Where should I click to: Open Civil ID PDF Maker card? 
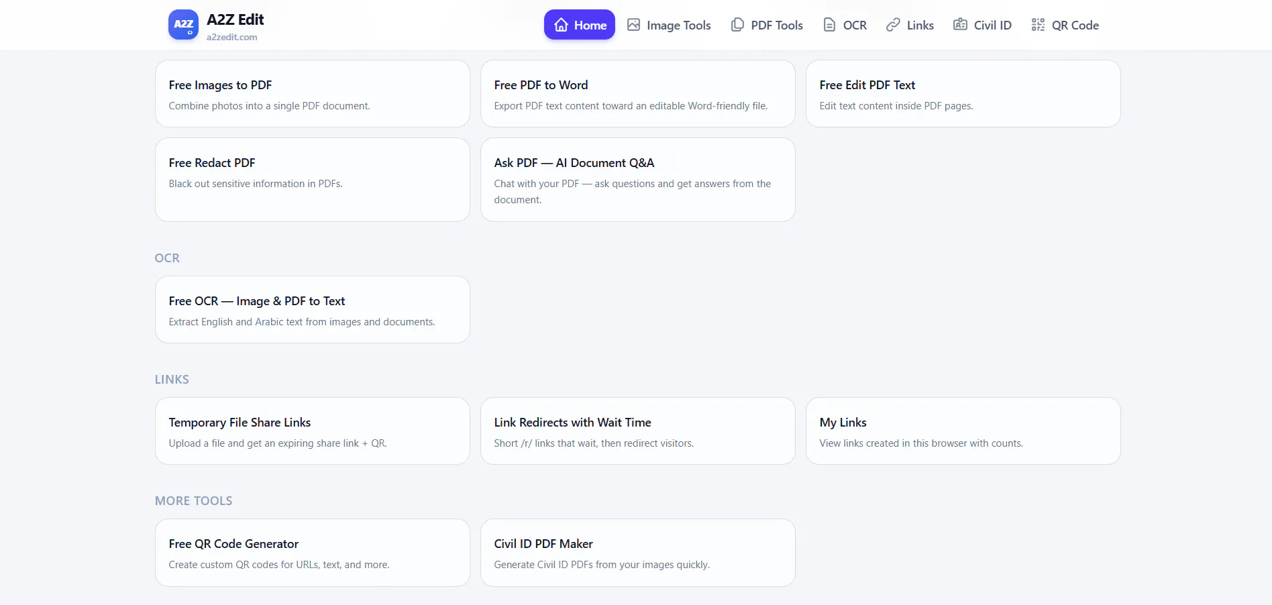point(638,553)
